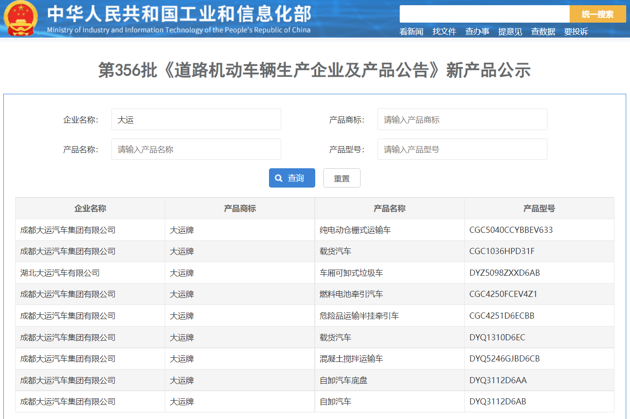Open the 查数据 navigation link
The width and height of the screenshot is (630, 419).
point(543,32)
